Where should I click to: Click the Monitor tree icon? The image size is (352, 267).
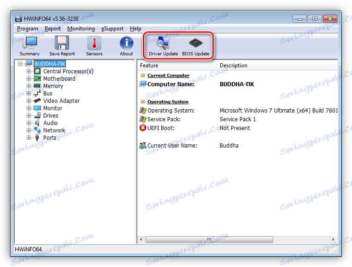[x=37, y=108]
